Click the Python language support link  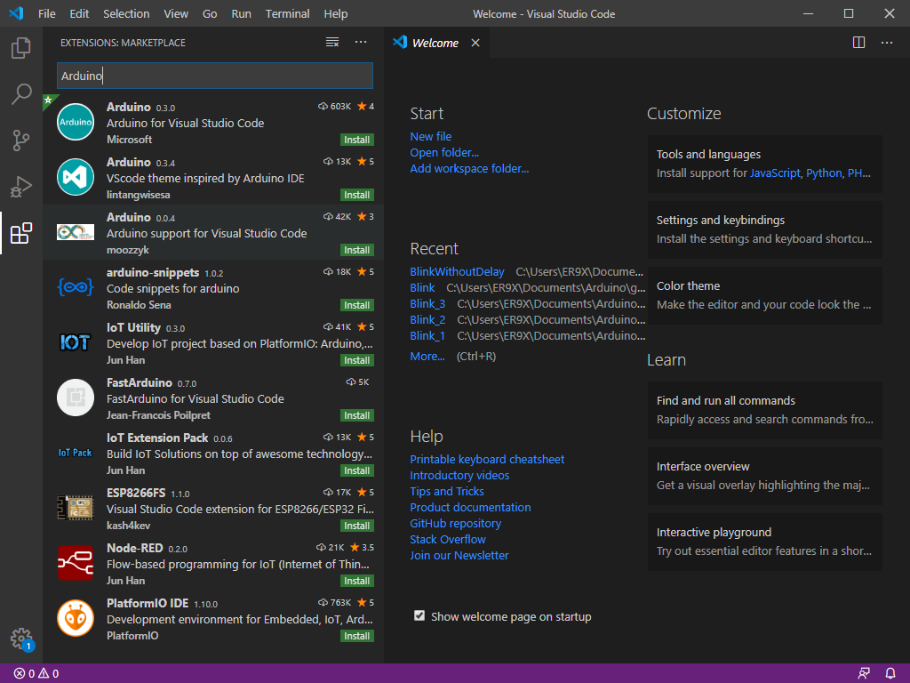(824, 173)
